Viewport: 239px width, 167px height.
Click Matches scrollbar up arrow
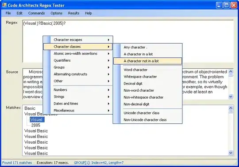231,108
